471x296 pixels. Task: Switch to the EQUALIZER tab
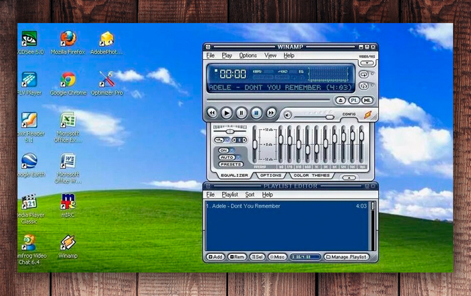(234, 175)
